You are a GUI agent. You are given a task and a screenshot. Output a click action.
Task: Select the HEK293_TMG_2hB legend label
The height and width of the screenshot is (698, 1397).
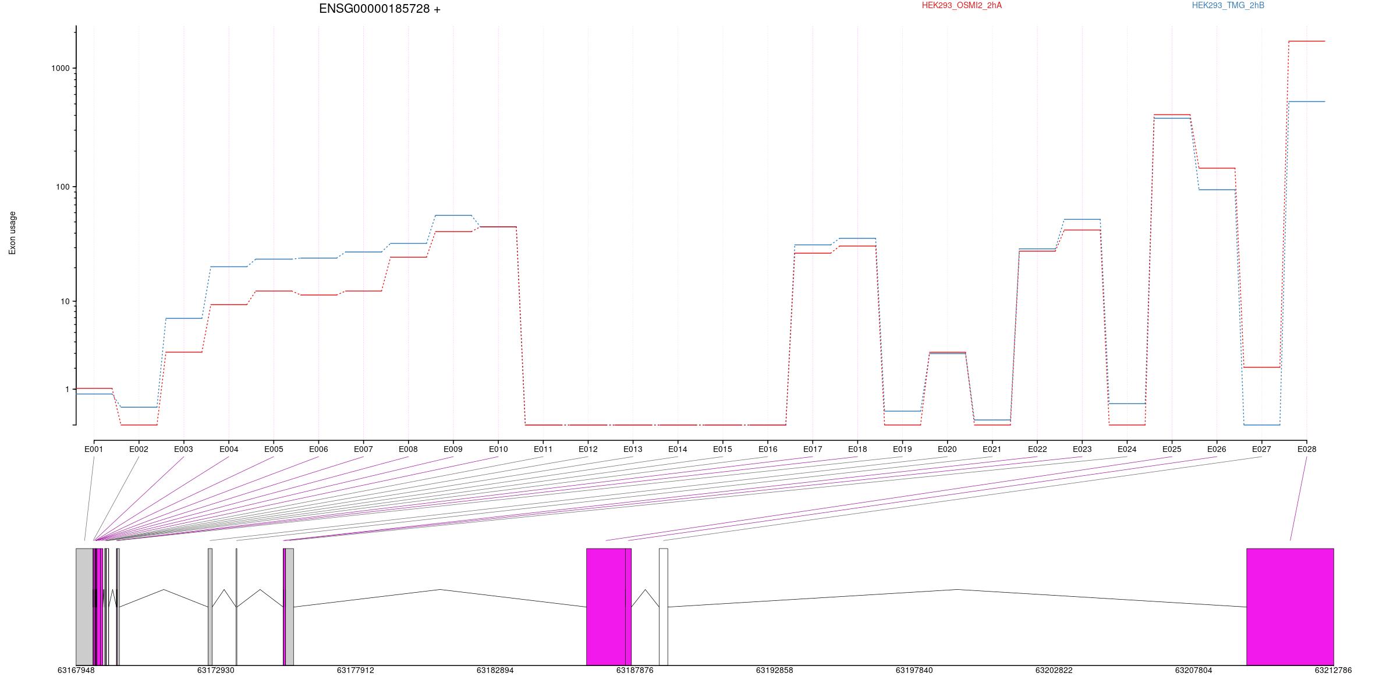click(x=1228, y=5)
